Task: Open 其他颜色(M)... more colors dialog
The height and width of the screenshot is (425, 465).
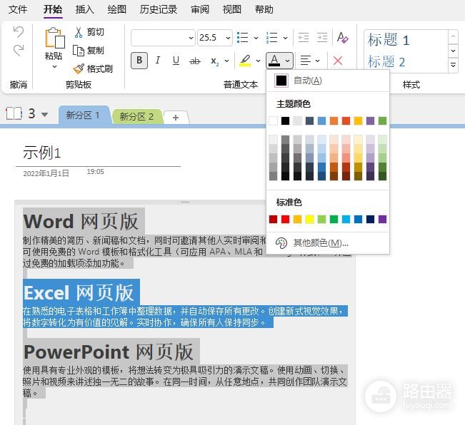Action: [328, 243]
